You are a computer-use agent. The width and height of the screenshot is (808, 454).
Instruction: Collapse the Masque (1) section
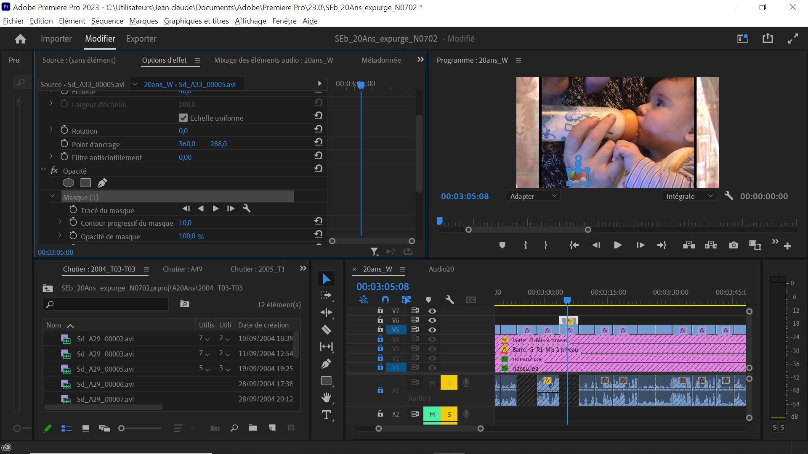click(52, 196)
